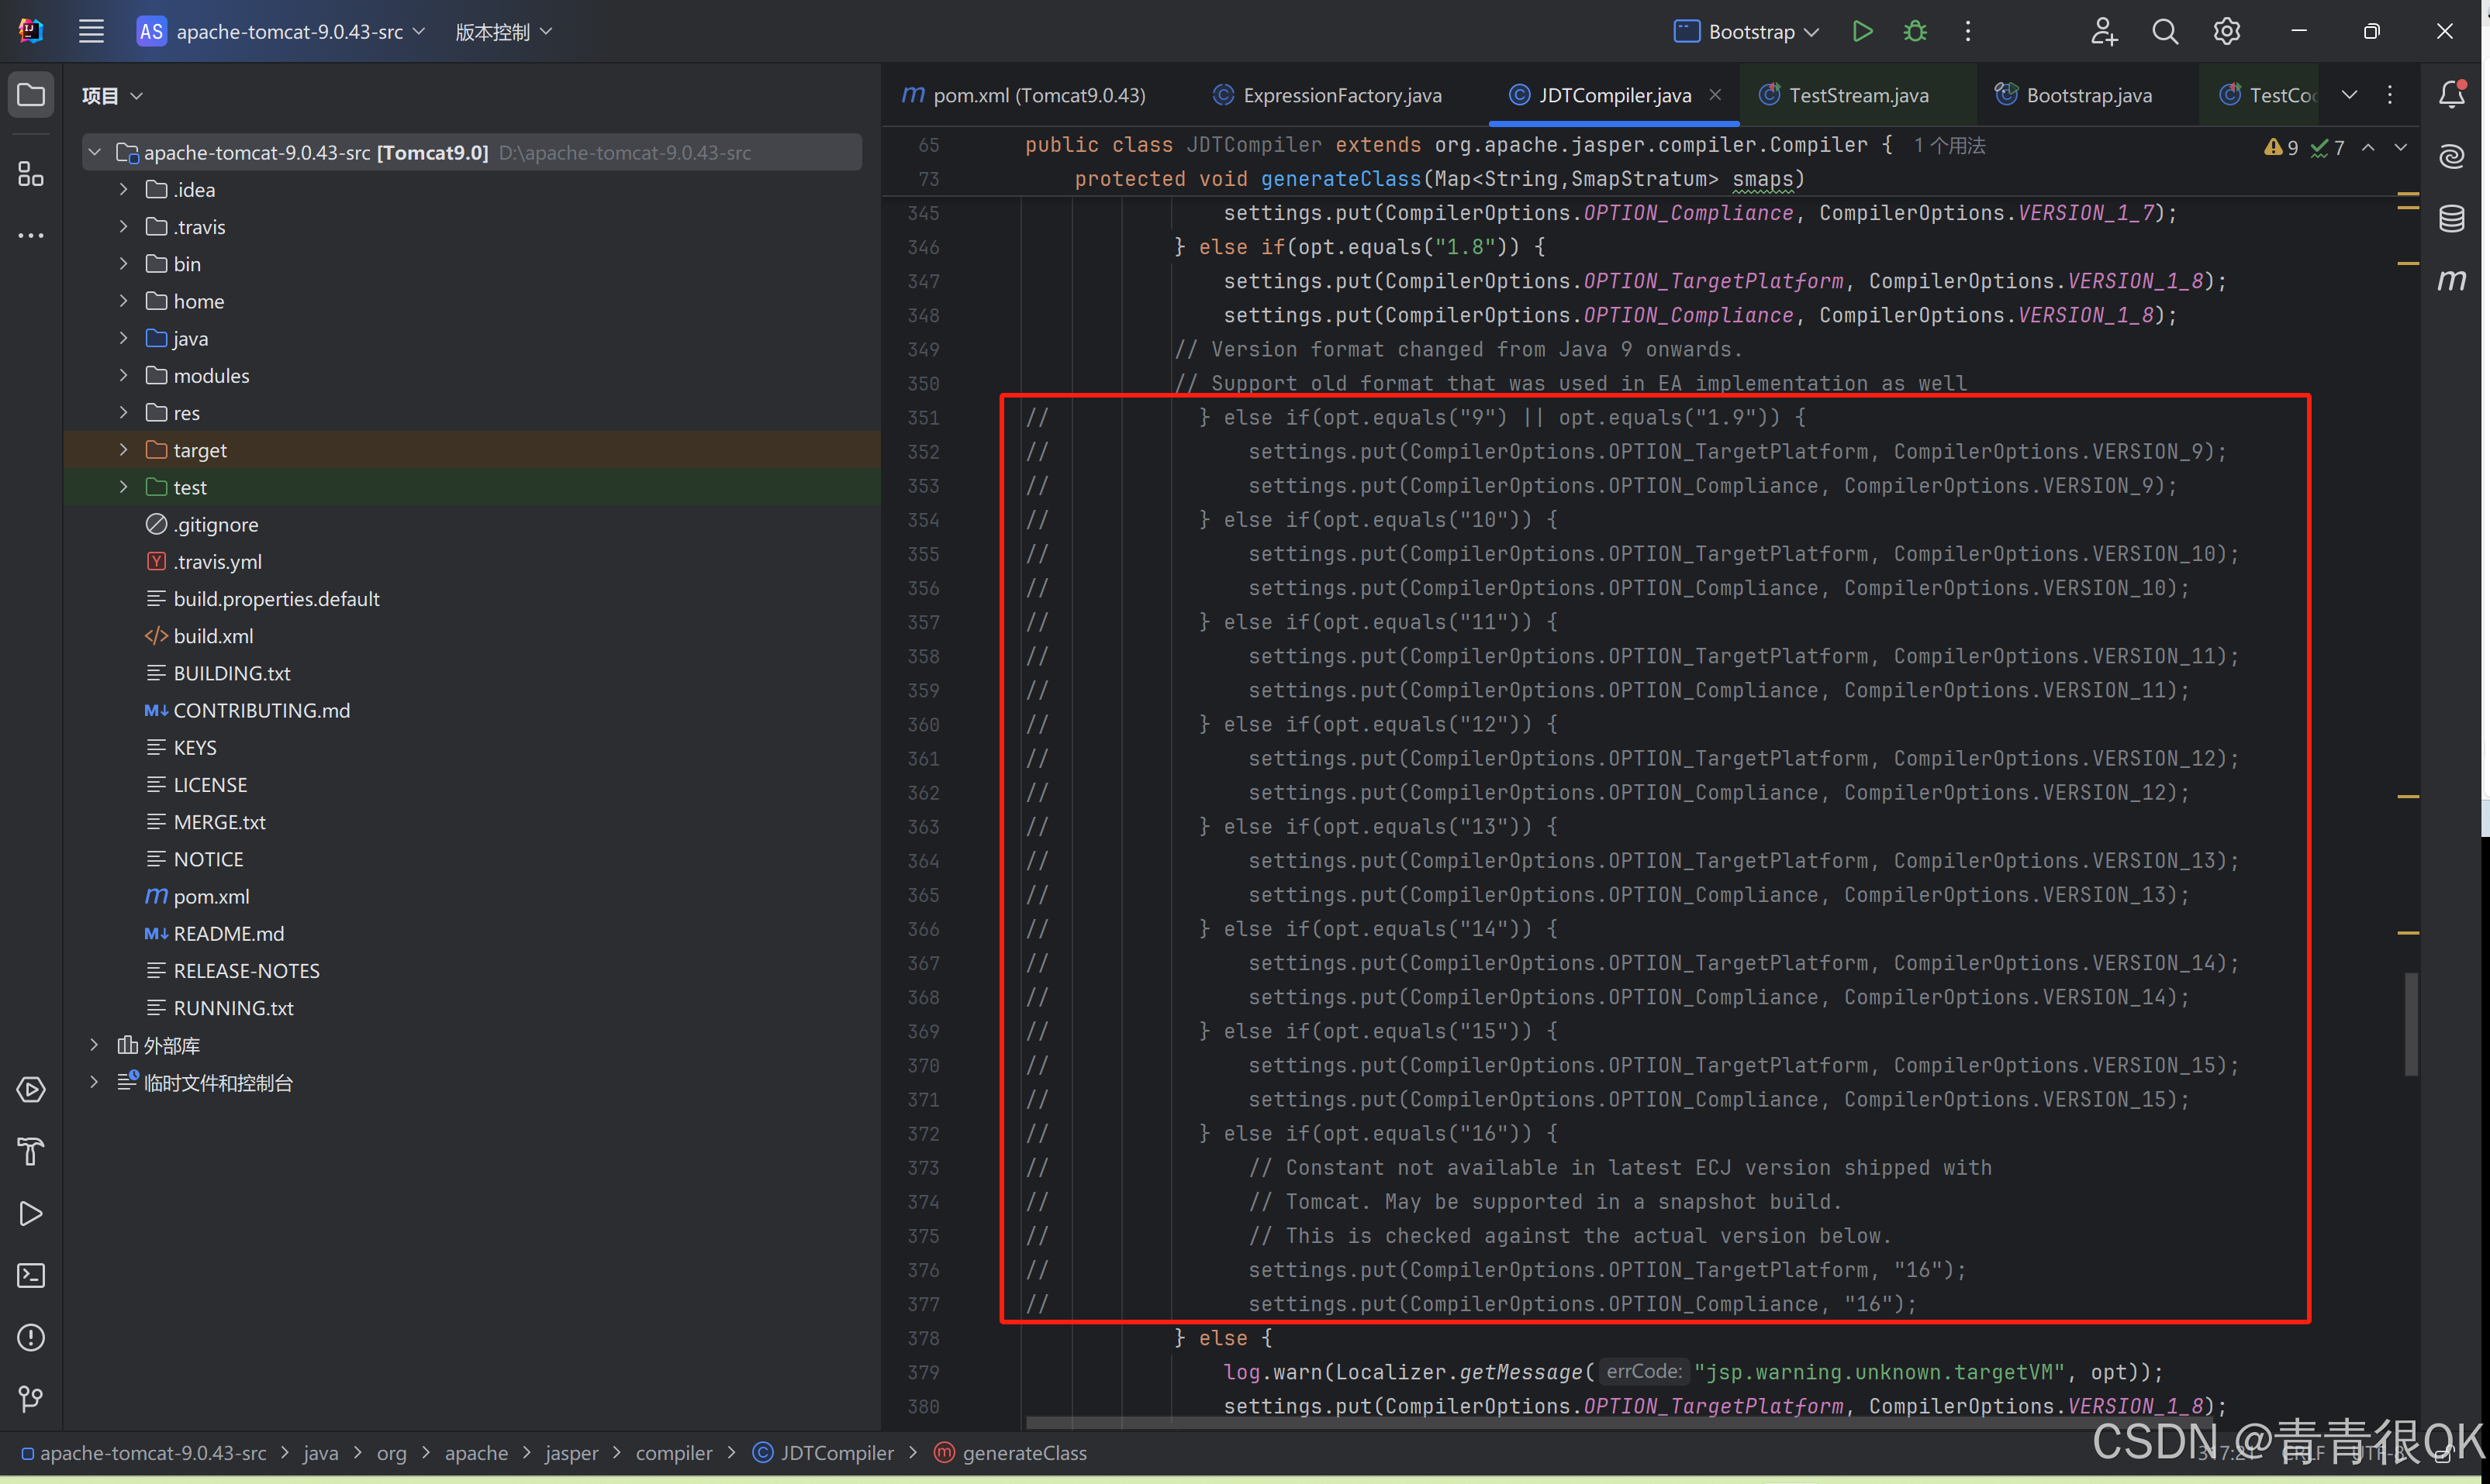Show the notifications panel
The height and width of the screenshot is (1484, 2490).
(2451, 95)
